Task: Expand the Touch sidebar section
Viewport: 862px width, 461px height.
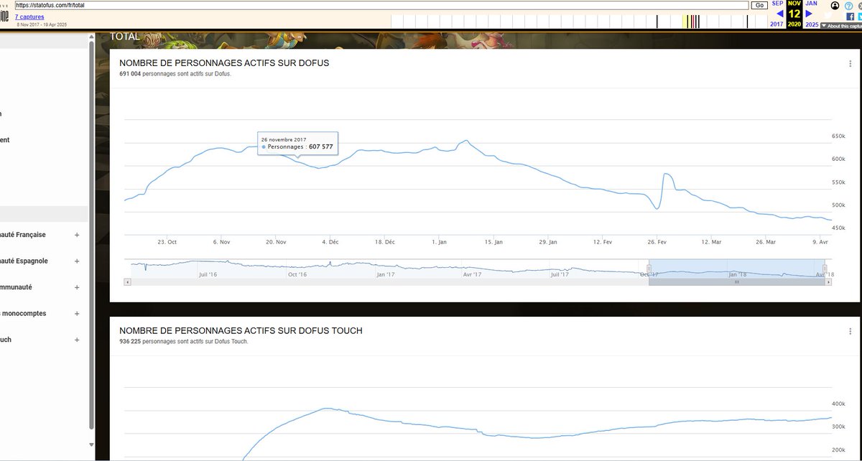Action: click(x=77, y=340)
